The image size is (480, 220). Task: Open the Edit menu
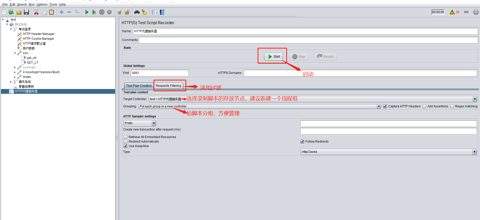point(12,5)
